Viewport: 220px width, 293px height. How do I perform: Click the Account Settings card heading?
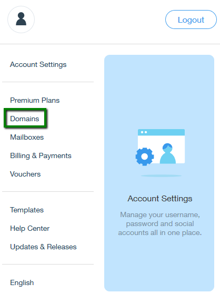click(x=160, y=199)
